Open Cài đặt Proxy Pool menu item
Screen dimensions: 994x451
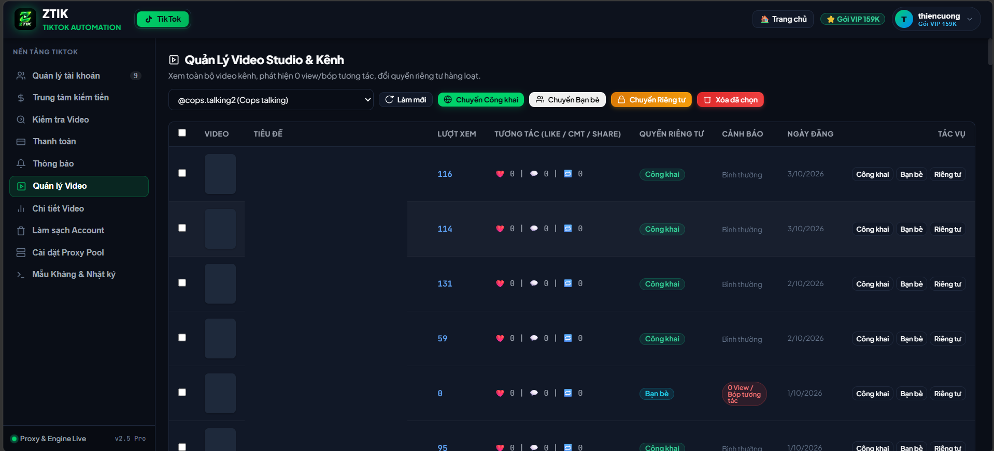point(79,252)
